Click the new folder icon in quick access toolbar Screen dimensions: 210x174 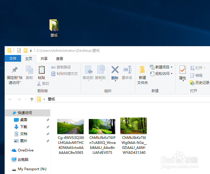(x=25, y=51)
